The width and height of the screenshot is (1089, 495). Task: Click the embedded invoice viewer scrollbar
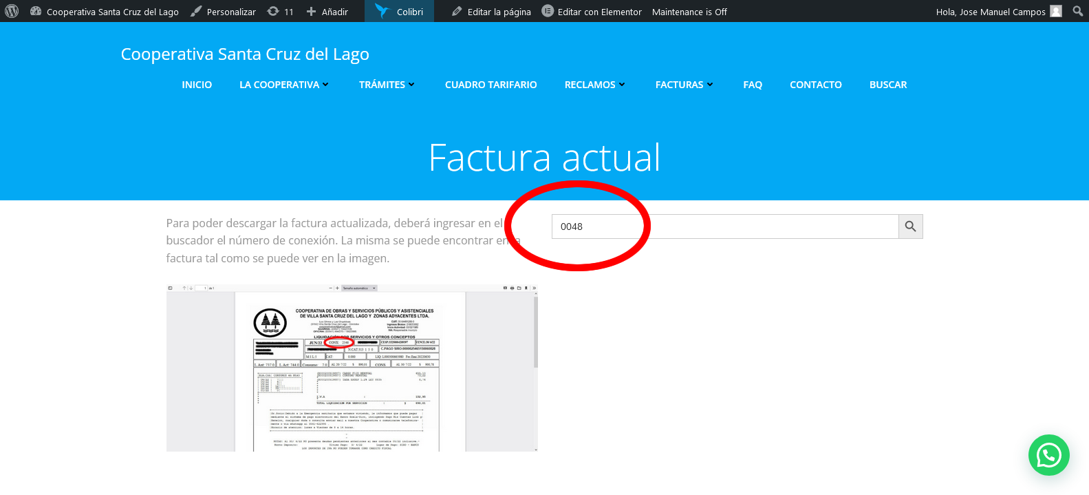[x=535, y=330]
